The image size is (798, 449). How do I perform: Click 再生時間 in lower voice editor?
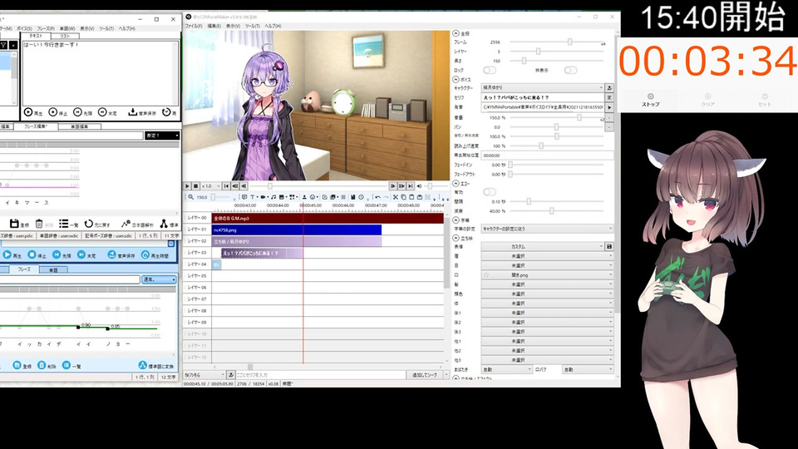[x=155, y=255]
